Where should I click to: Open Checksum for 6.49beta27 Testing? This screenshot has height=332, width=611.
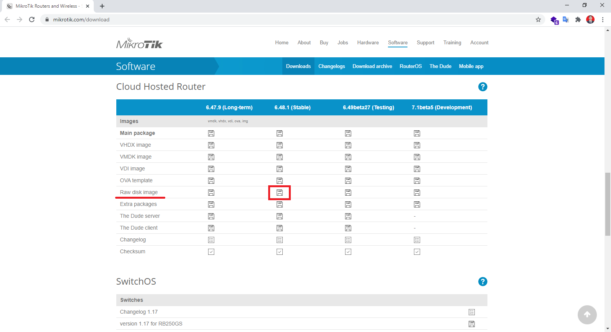[x=348, y=252]
